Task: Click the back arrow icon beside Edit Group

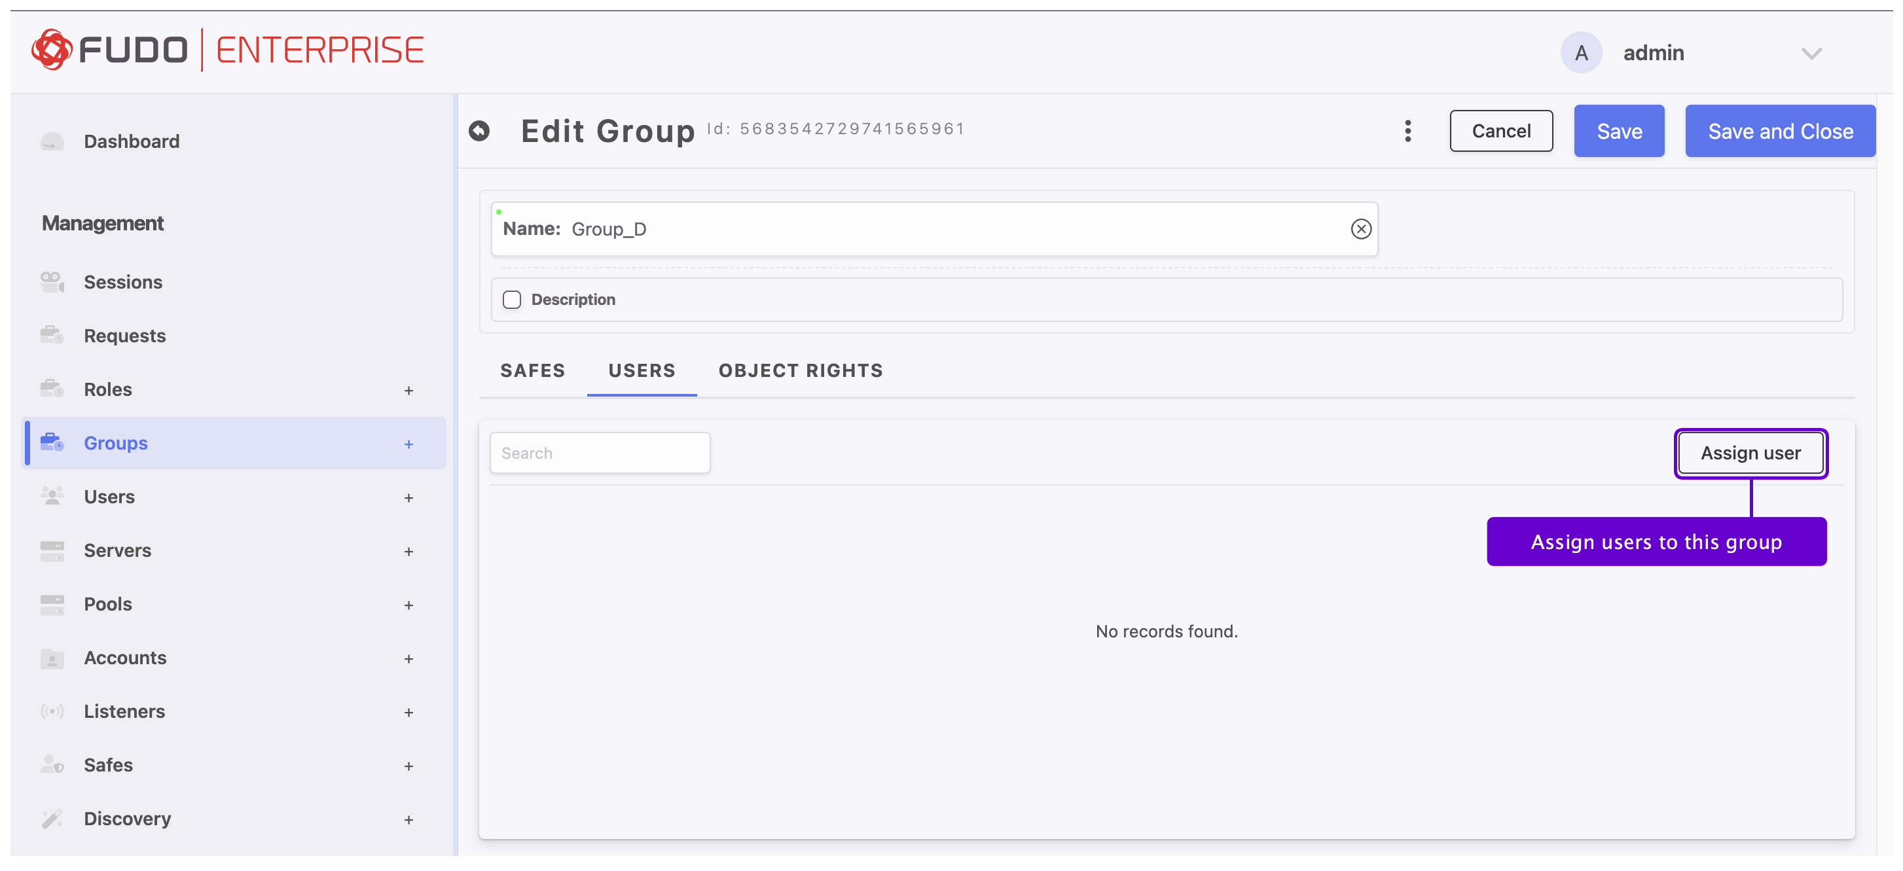Action: tap(479, 131)
